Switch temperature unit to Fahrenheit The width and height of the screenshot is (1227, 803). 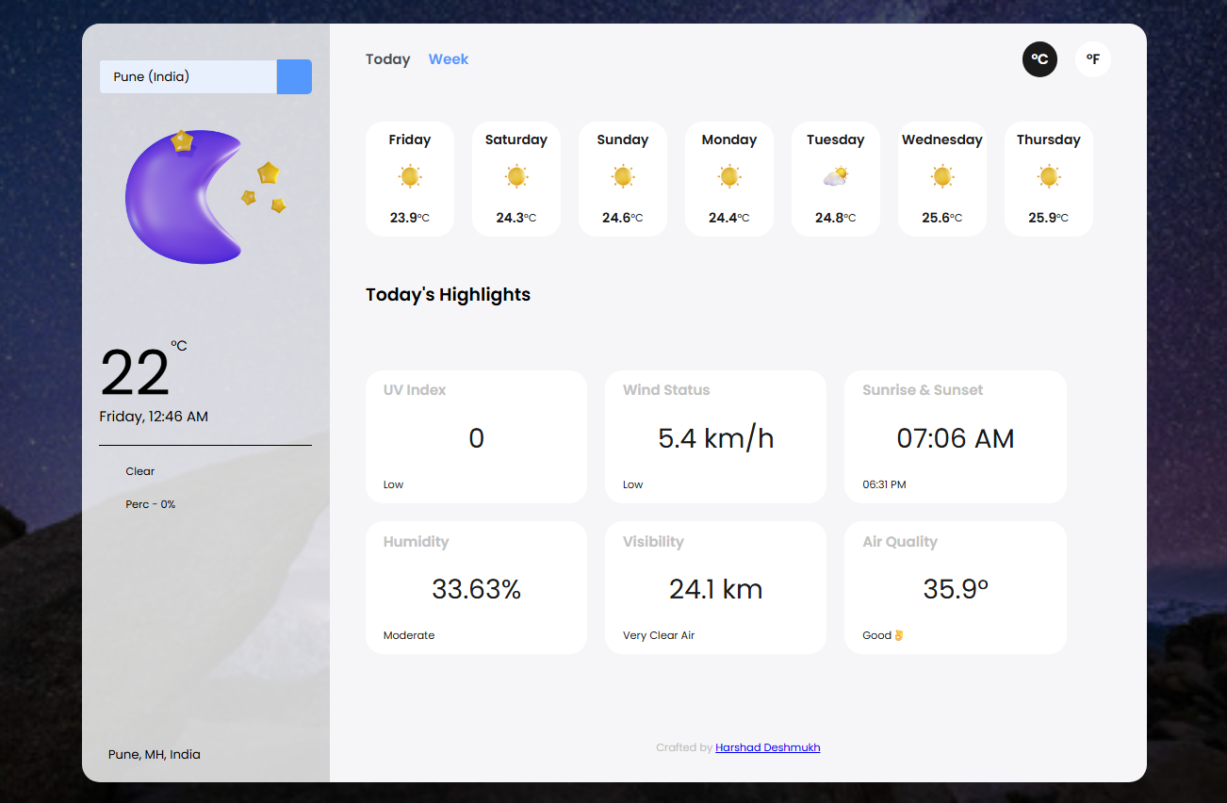pyautogui.click(x=1093, y=59)
